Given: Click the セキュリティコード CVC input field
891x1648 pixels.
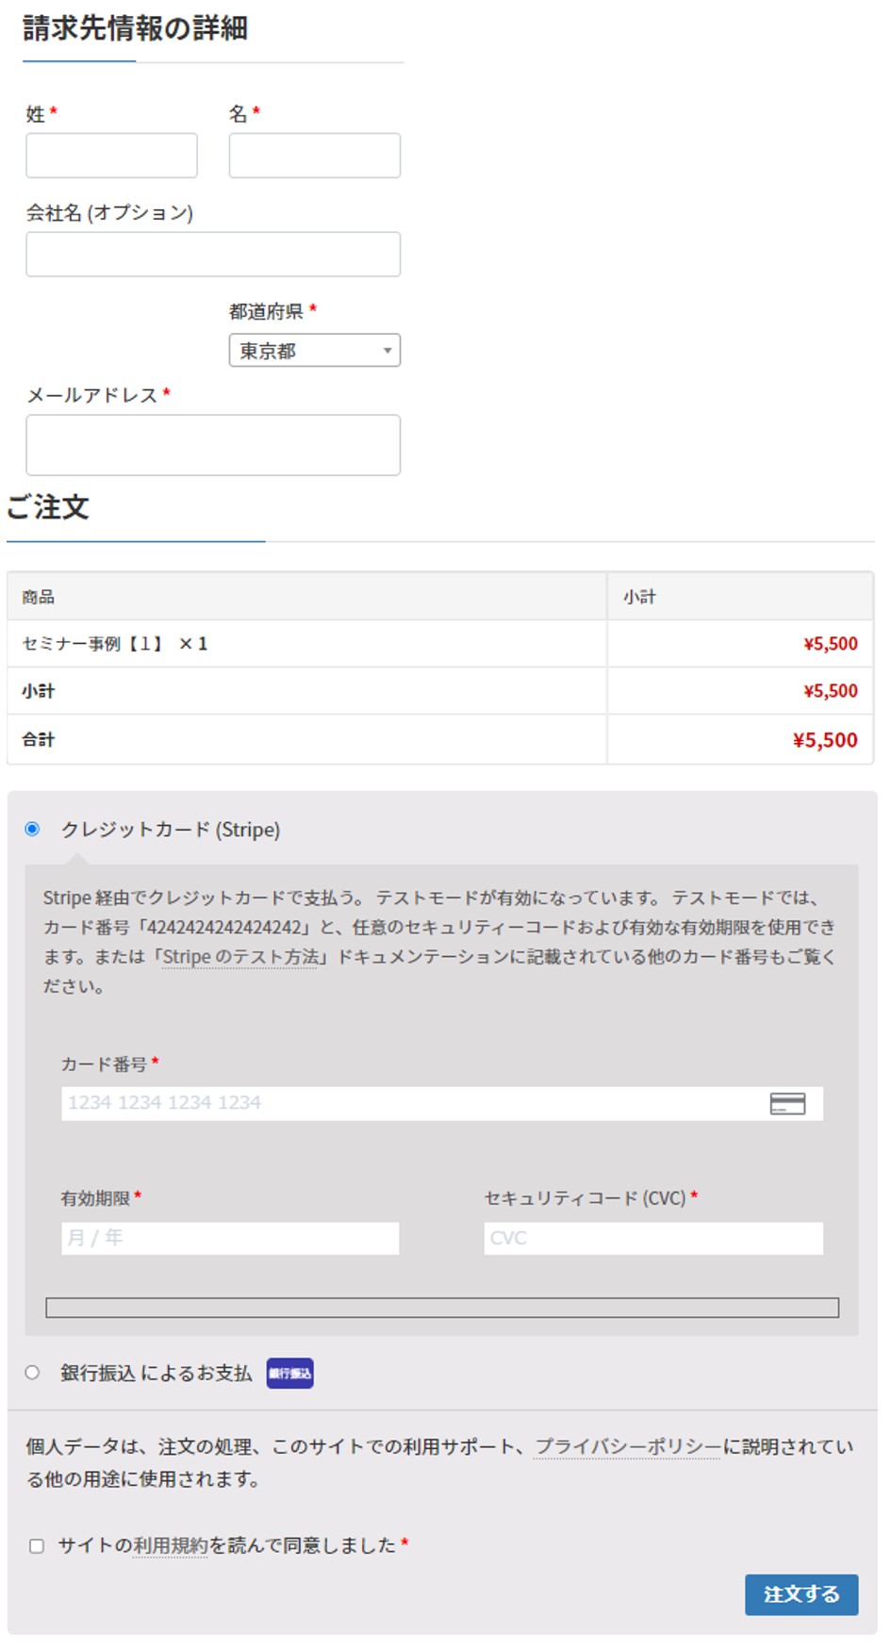Looking at the screenshot, I should coord(652,1238).
